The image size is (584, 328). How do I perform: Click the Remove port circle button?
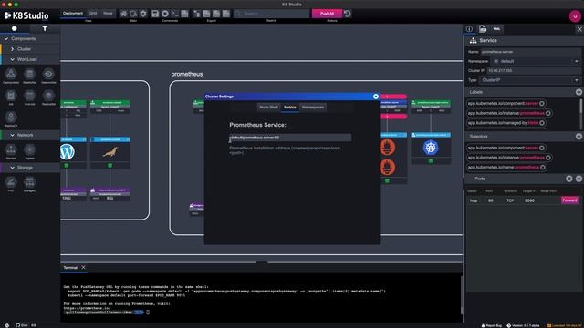click(x=568, y=179)
